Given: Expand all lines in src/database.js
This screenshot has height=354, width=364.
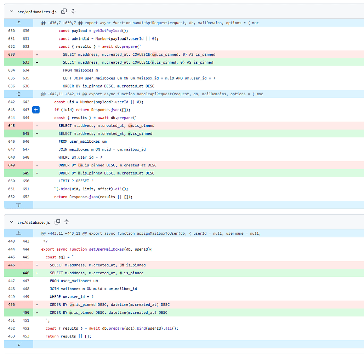Looking at the screenshot, I should click(x=67, y=222).
